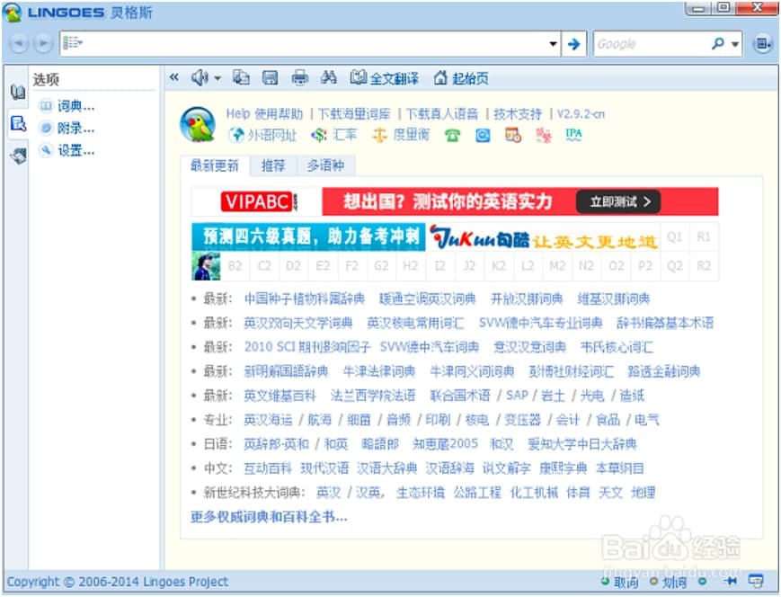
Task: Click the save icon in toolbar
Action: [270, 78]
